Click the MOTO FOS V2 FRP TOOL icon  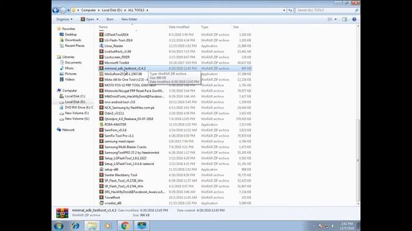pos(101,85)
